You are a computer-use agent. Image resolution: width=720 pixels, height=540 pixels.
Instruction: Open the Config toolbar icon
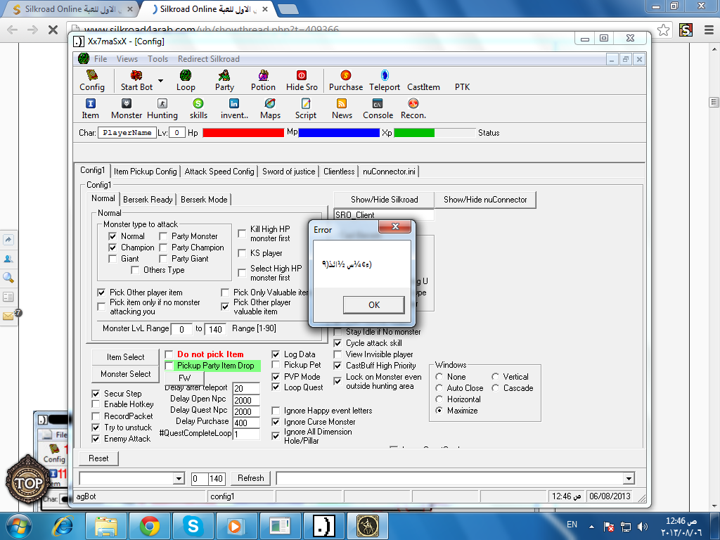pyautogui.click(x=92, y=80)
